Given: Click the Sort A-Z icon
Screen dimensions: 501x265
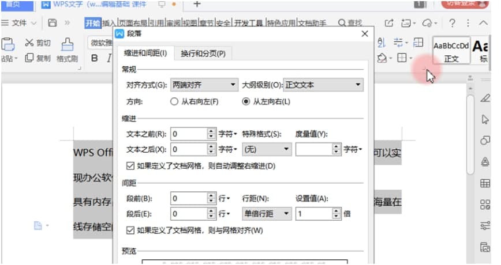Looking at the screenshot, I should click(382, 42).
